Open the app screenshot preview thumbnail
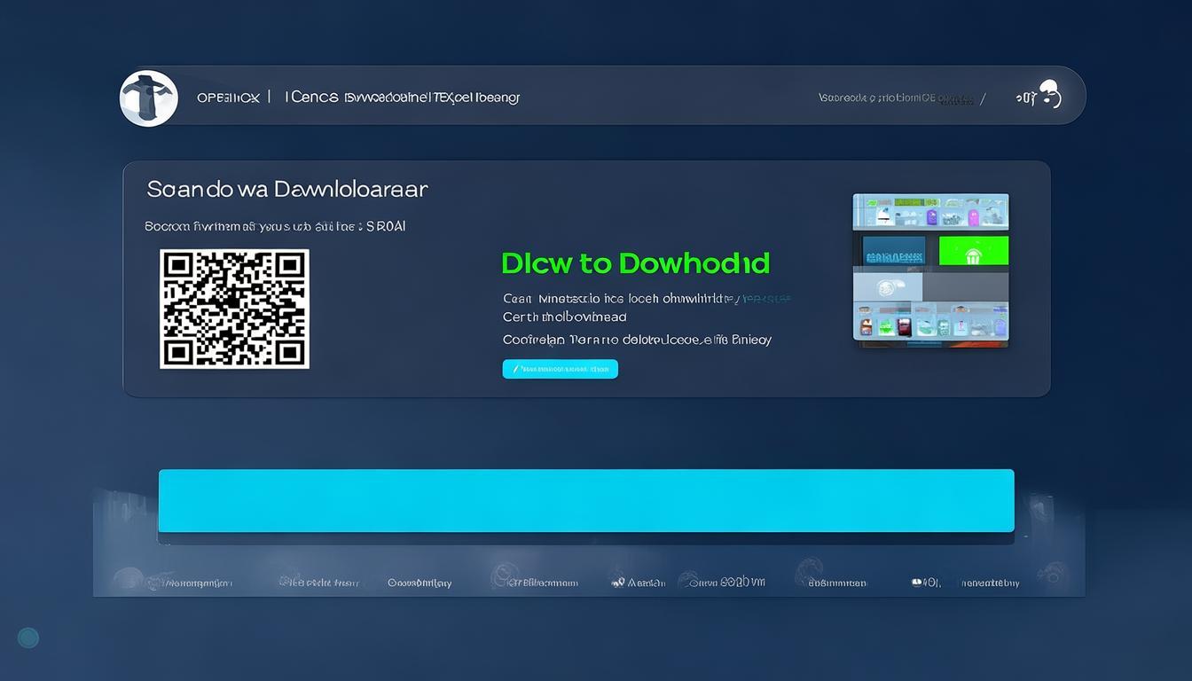The height and width of the screenshot is (681, 1192). (x=930, y=267)
